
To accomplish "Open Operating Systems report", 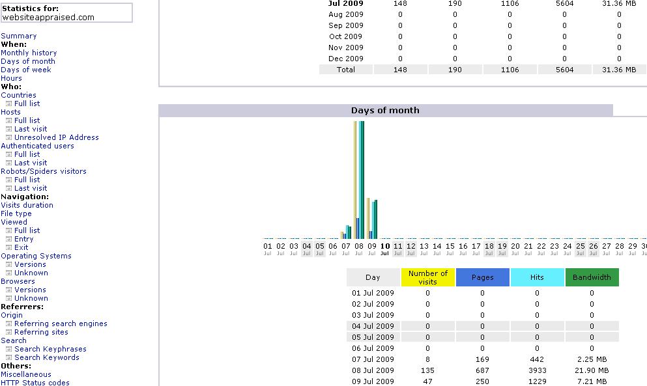I will pyautogui.click(x=36, y=256).
